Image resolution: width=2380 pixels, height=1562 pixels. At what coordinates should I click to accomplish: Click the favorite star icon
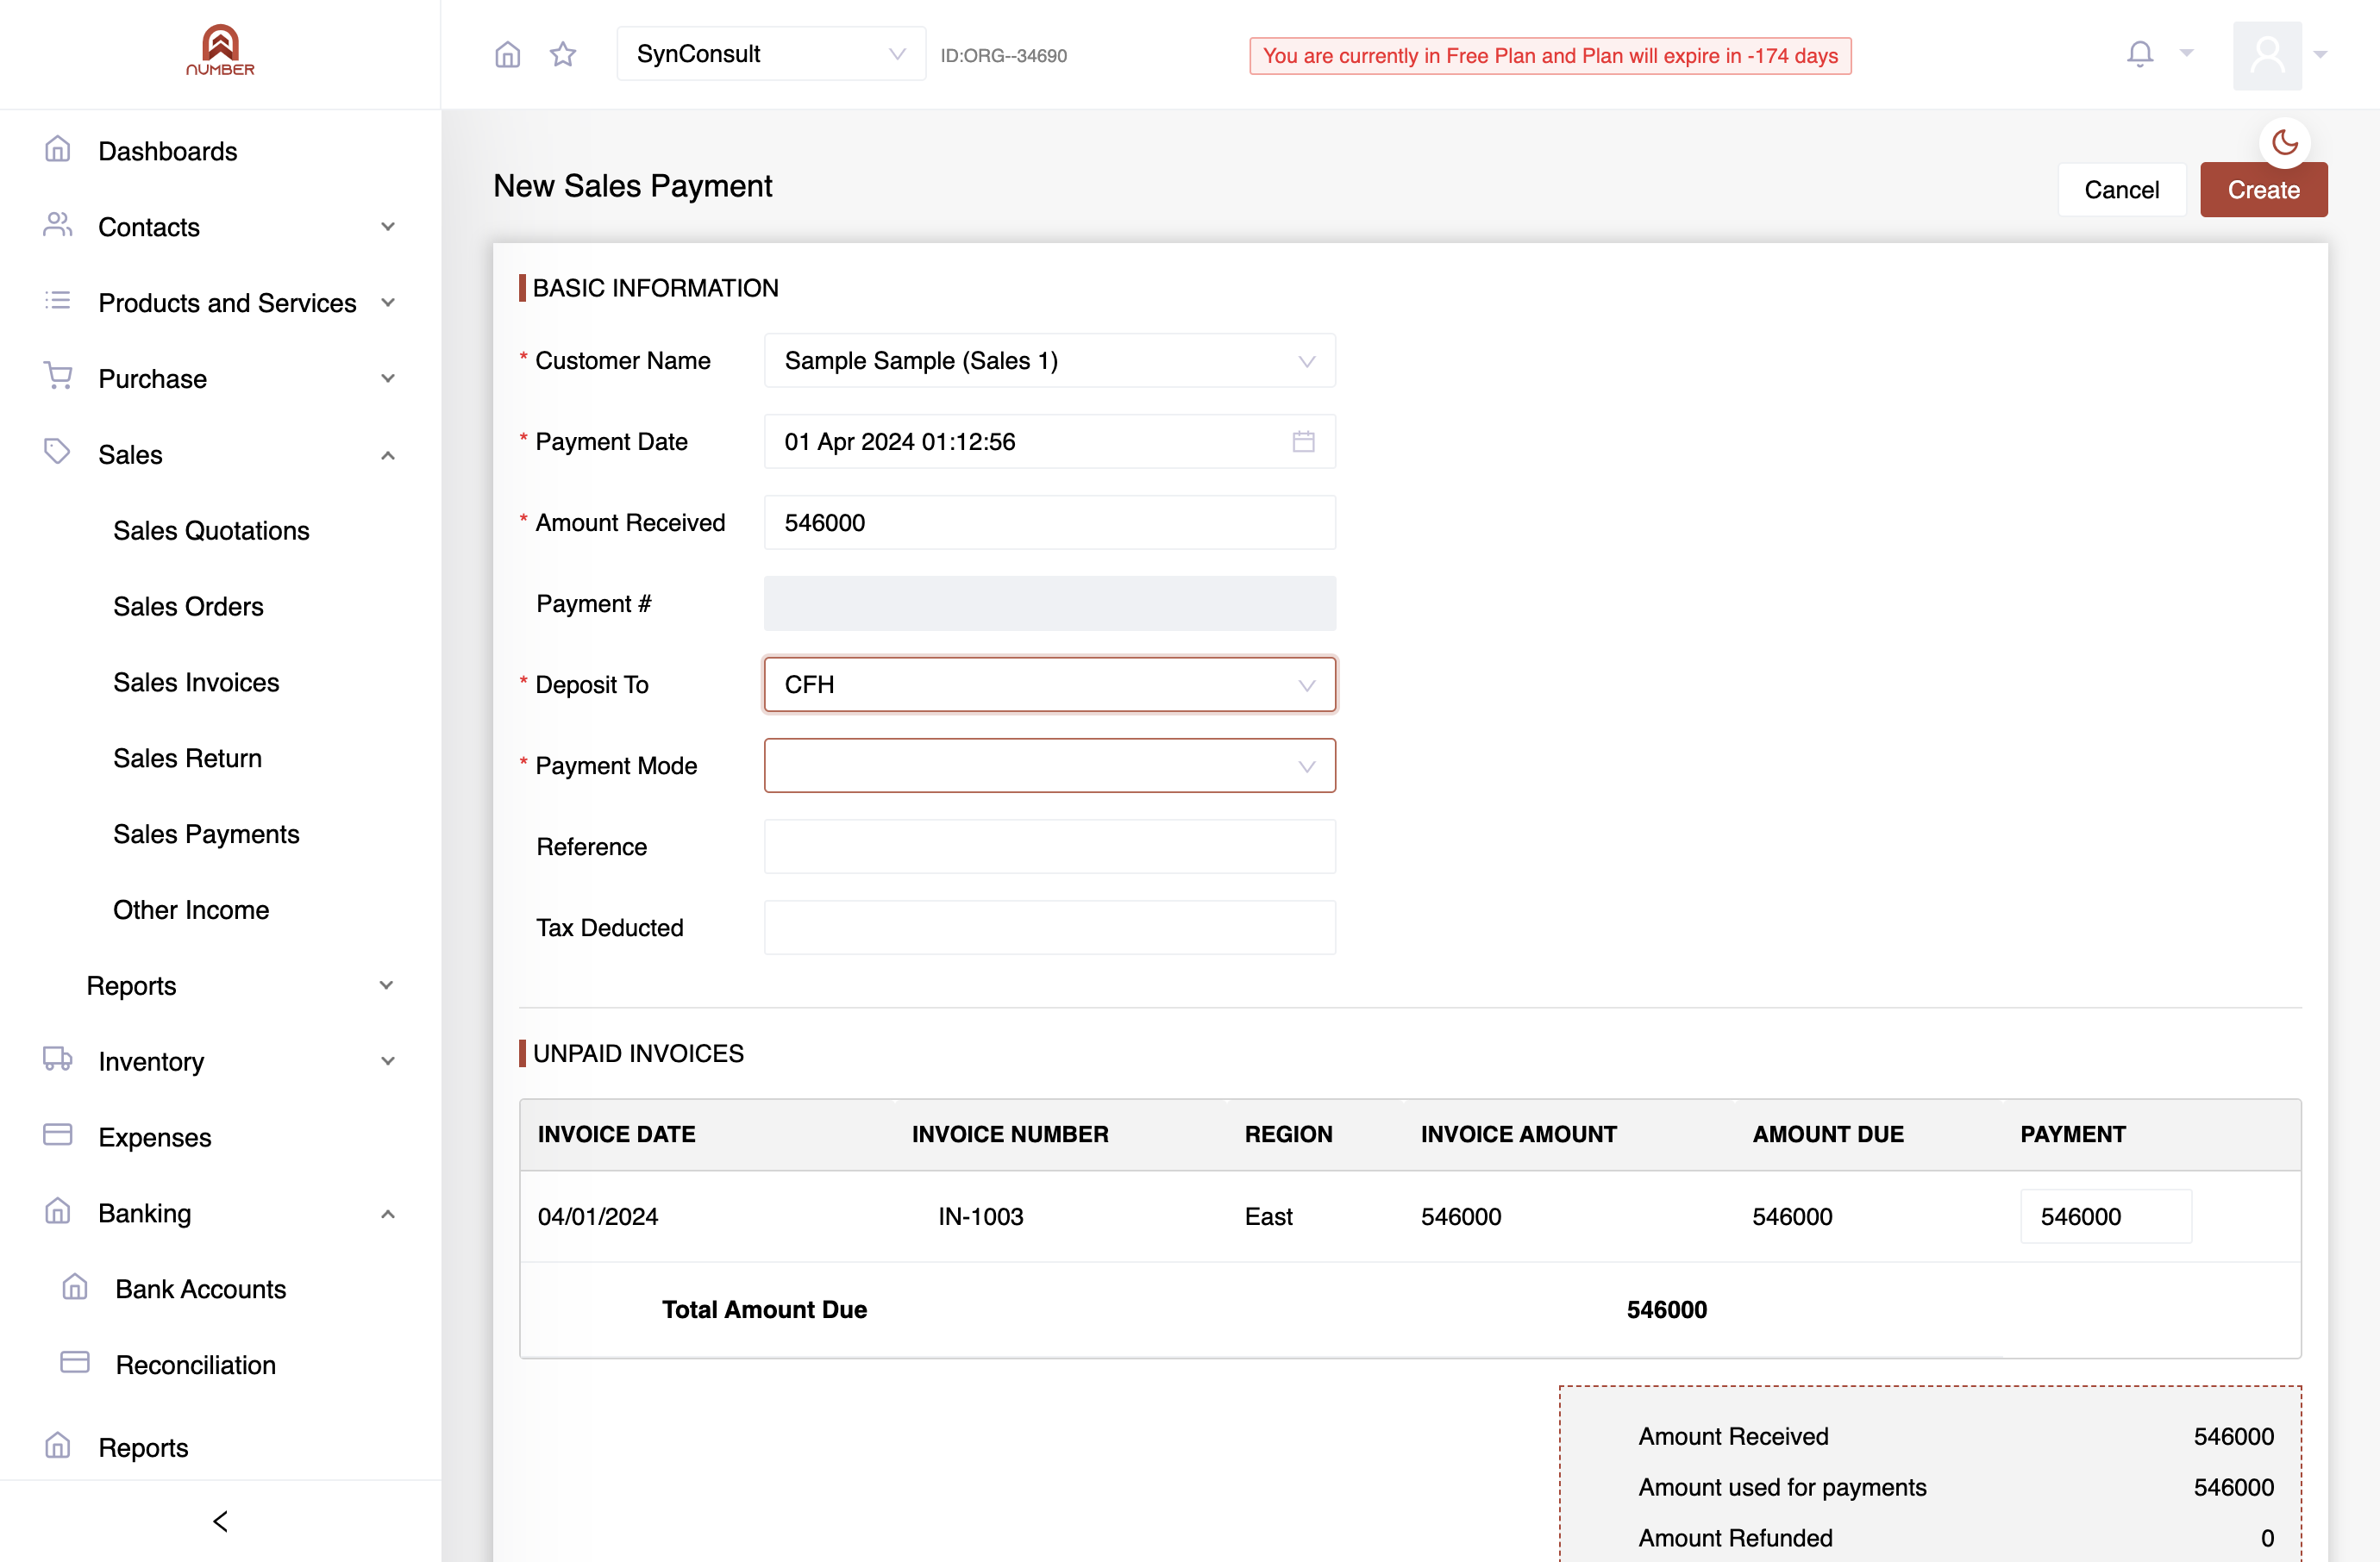pos(563,54)
